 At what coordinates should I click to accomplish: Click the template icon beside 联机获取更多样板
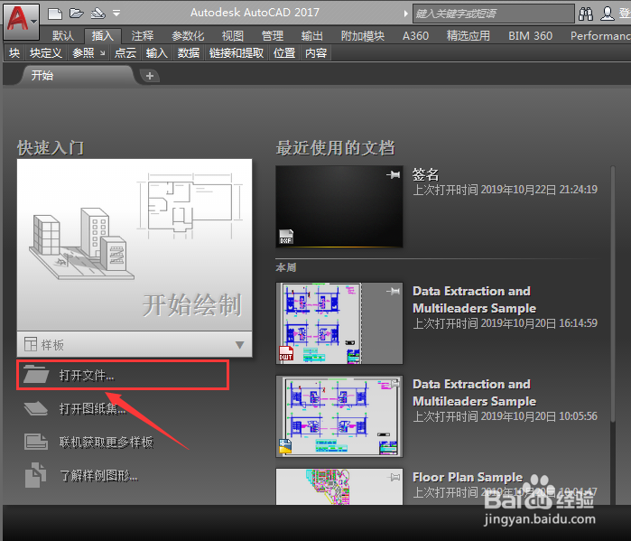point(36,442)
